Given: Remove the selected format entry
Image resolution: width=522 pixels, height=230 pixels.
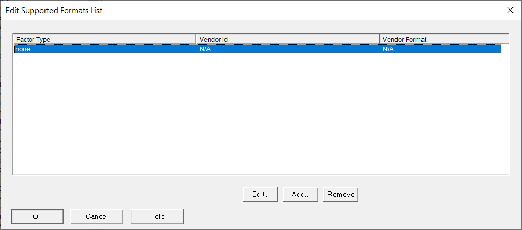Looking at the screenshot, I should tap(340, 194).
